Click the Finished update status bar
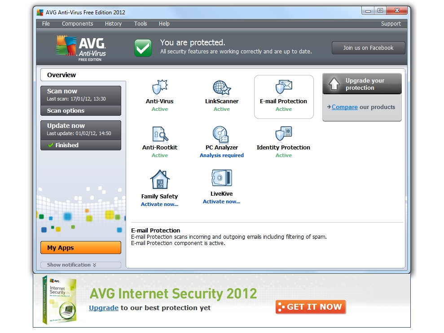Screen dimensions: 444x333 [x=81, y=145]
